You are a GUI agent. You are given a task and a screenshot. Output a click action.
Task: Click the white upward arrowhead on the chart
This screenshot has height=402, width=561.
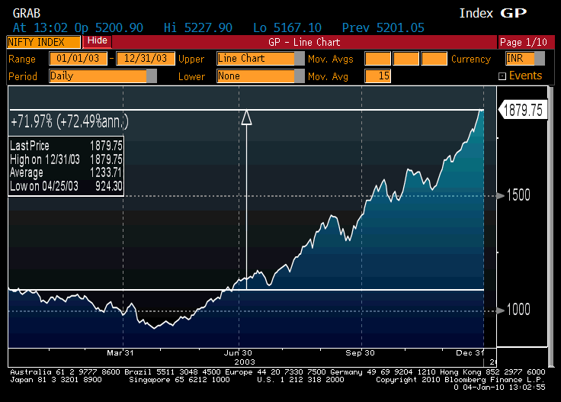(x=246, y=117)
